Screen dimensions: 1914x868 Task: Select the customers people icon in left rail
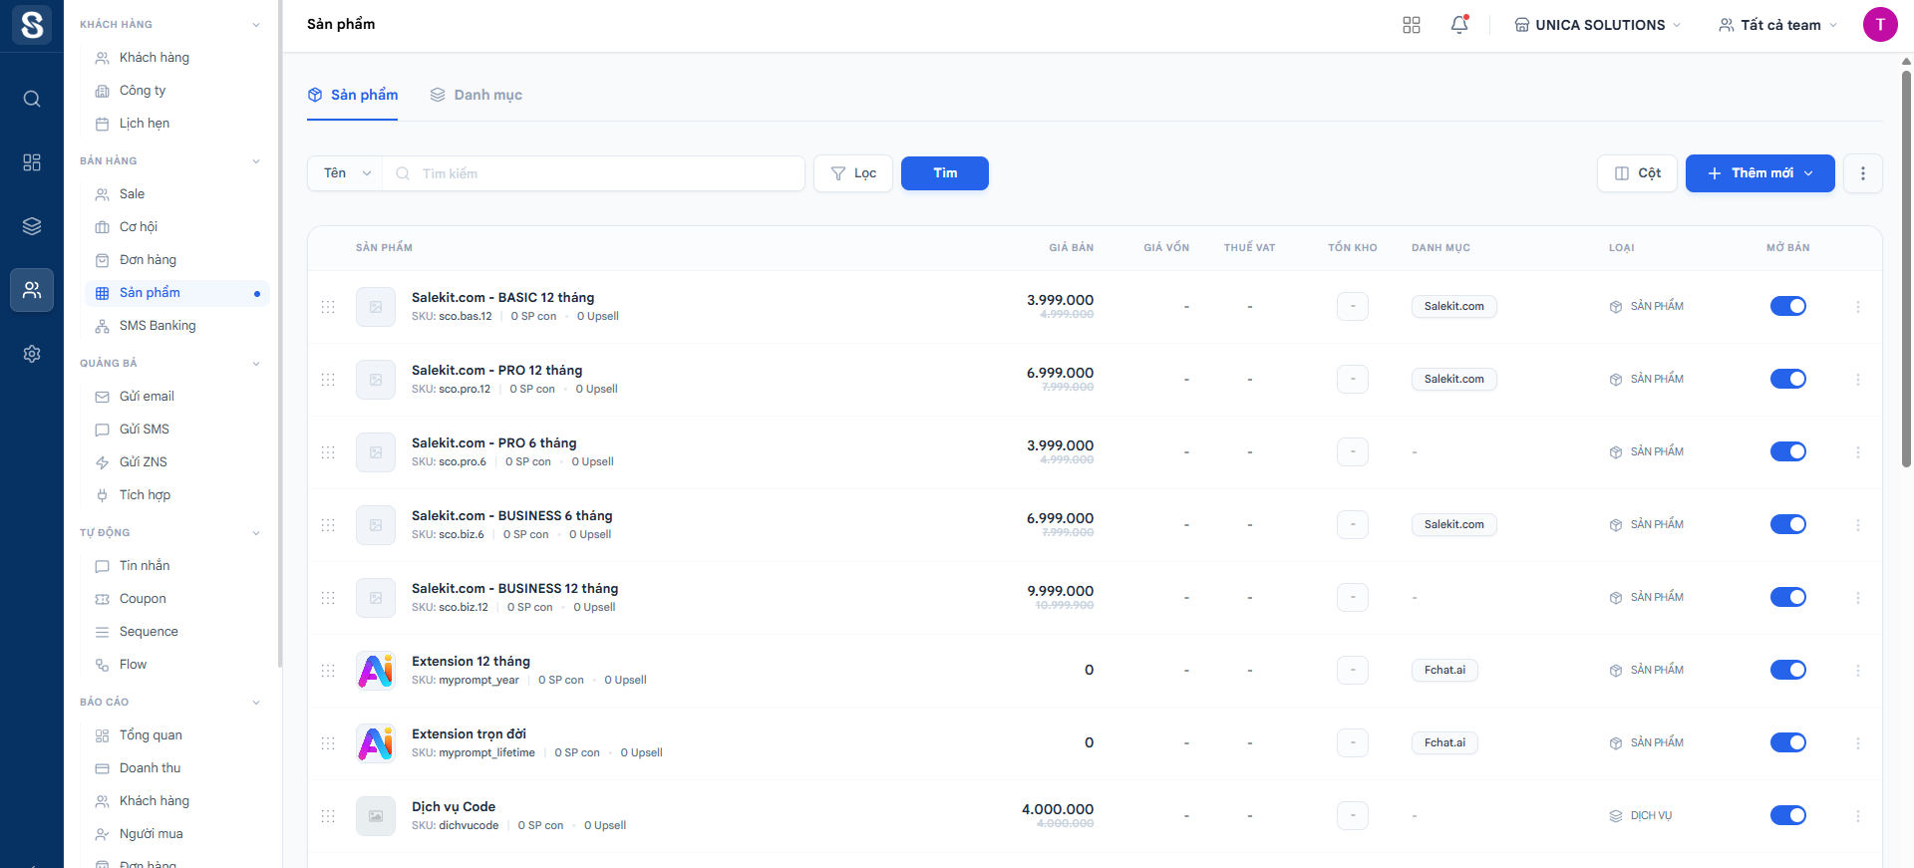click(x=32, y=290)
